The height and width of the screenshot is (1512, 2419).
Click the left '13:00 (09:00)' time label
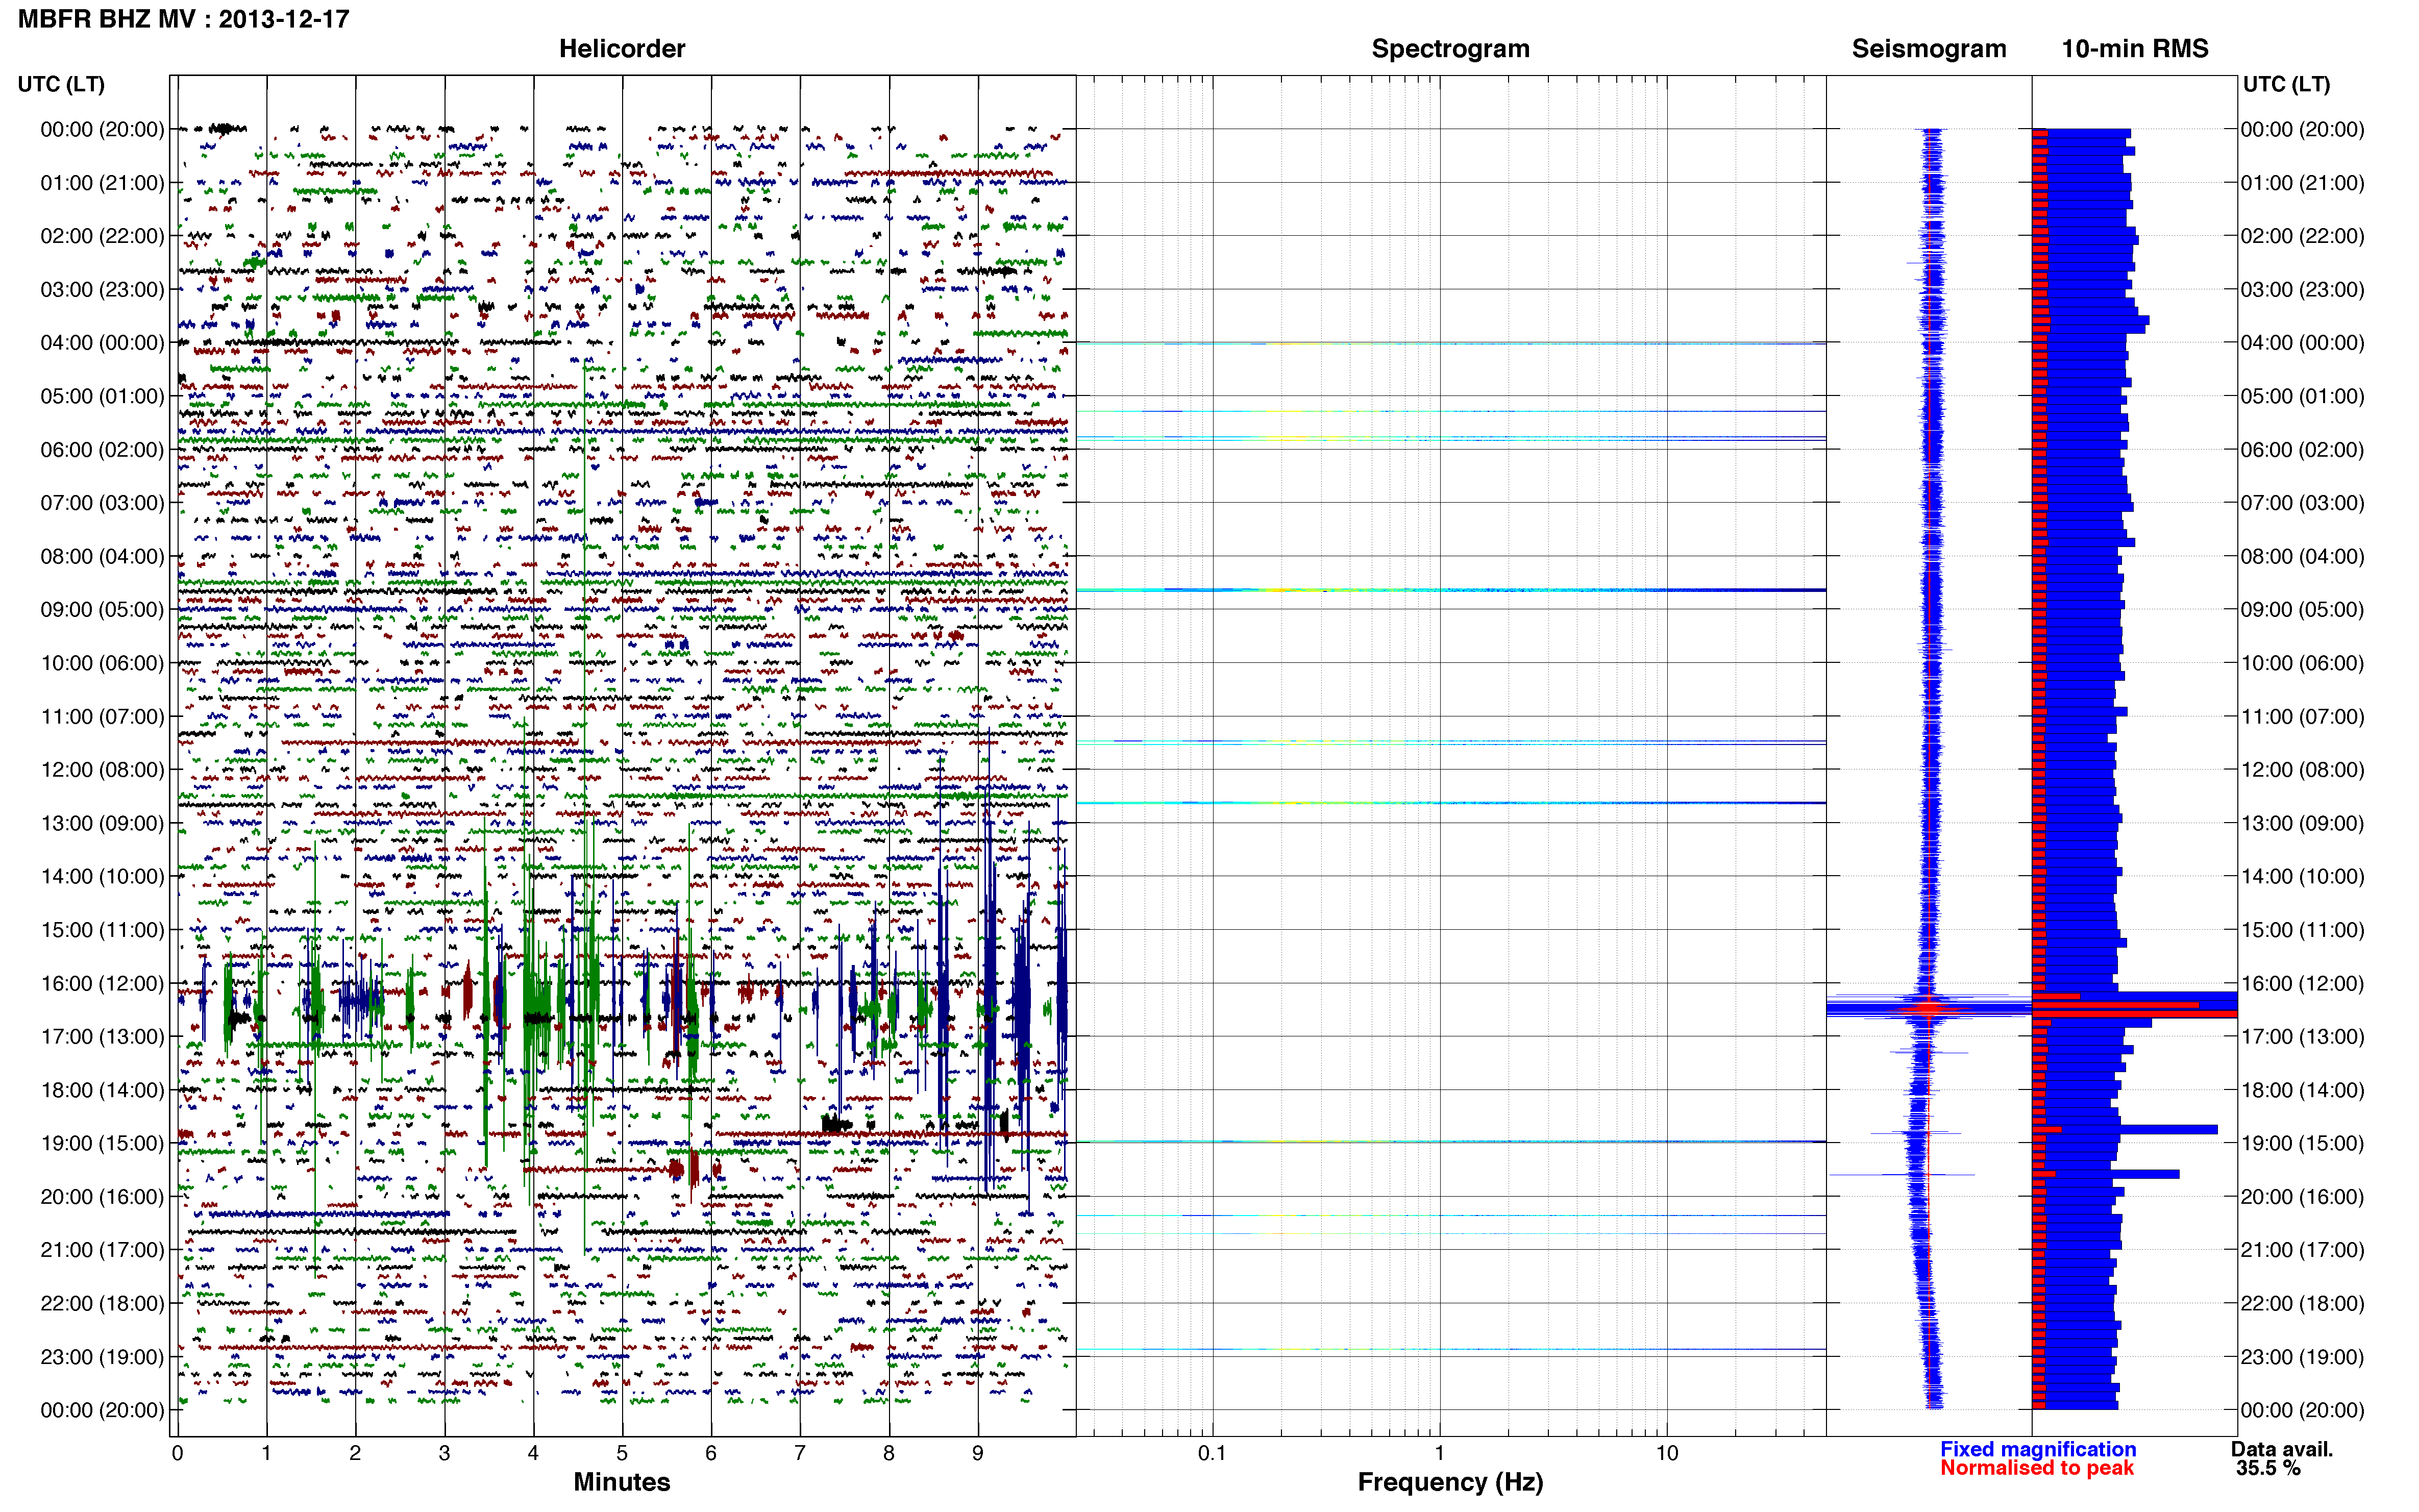[102, 823]
